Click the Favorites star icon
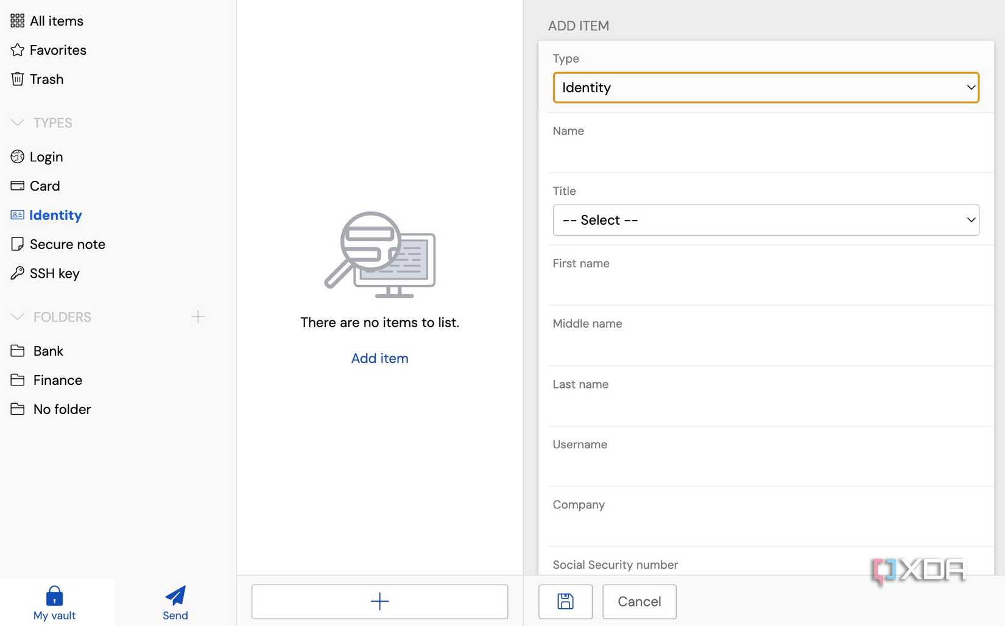 [x=17, y=50]
